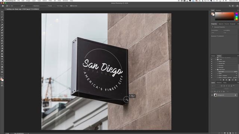
Task: Toggle checkmark of the last visible action row
Action: pyautogui.click(x=212, y=77)
